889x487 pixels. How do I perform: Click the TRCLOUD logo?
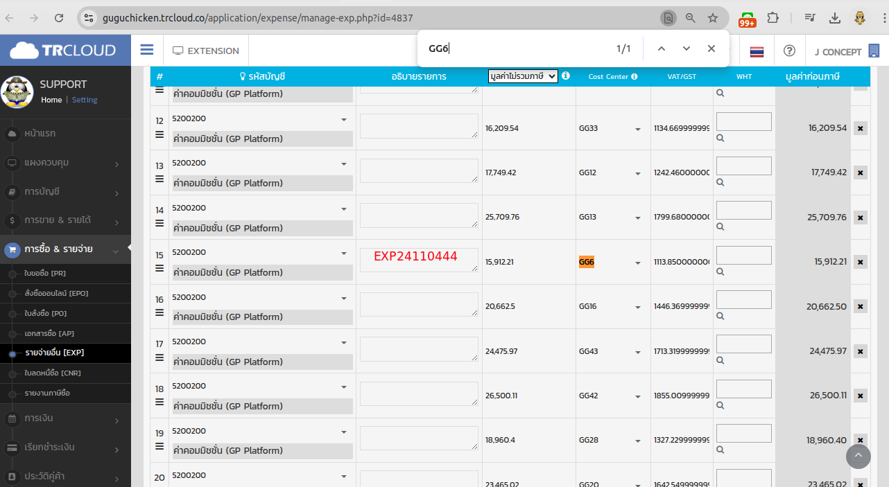click(x=62, y=50)
